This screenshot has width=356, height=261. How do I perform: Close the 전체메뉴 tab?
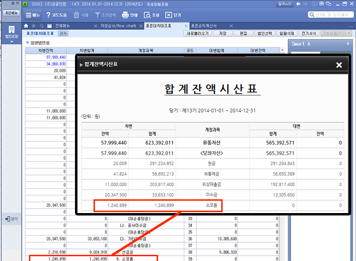95,26
